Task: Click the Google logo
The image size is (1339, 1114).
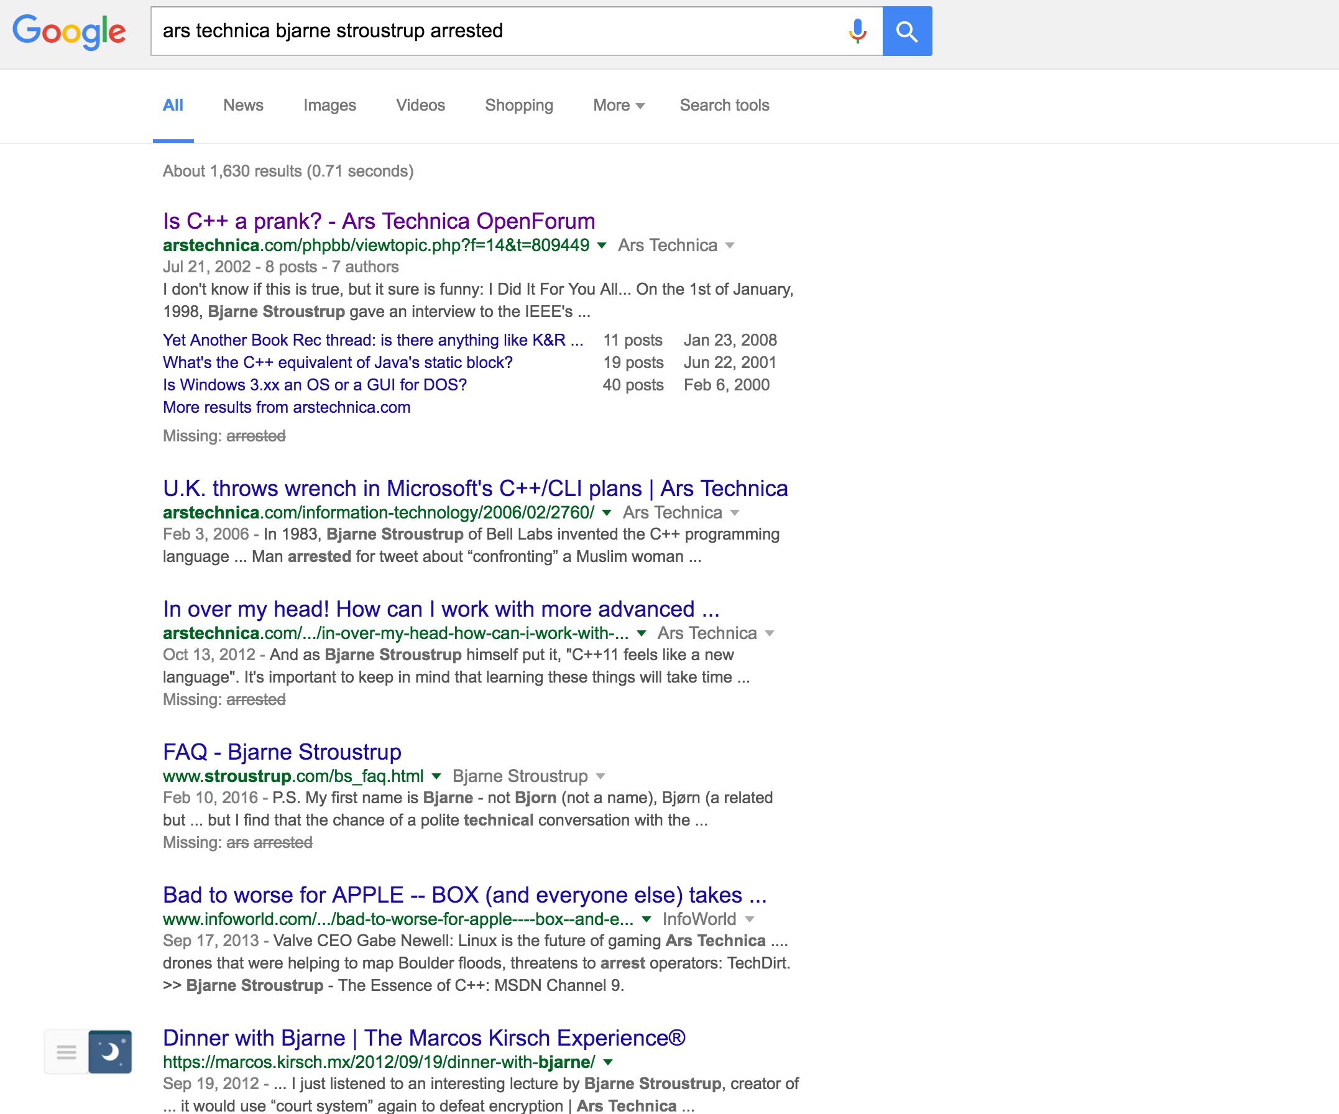Action: coord(69,31)
